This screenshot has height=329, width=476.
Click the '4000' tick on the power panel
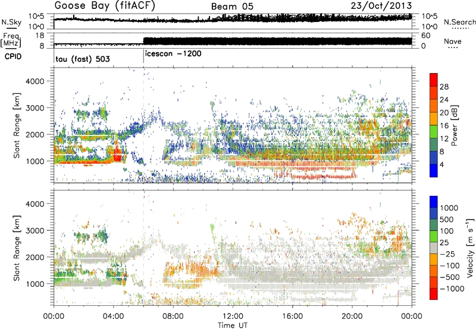[x=35, y=81]
